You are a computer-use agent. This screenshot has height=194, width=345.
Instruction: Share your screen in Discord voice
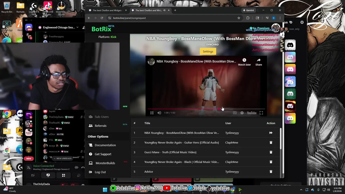click(x=48, y=175)
